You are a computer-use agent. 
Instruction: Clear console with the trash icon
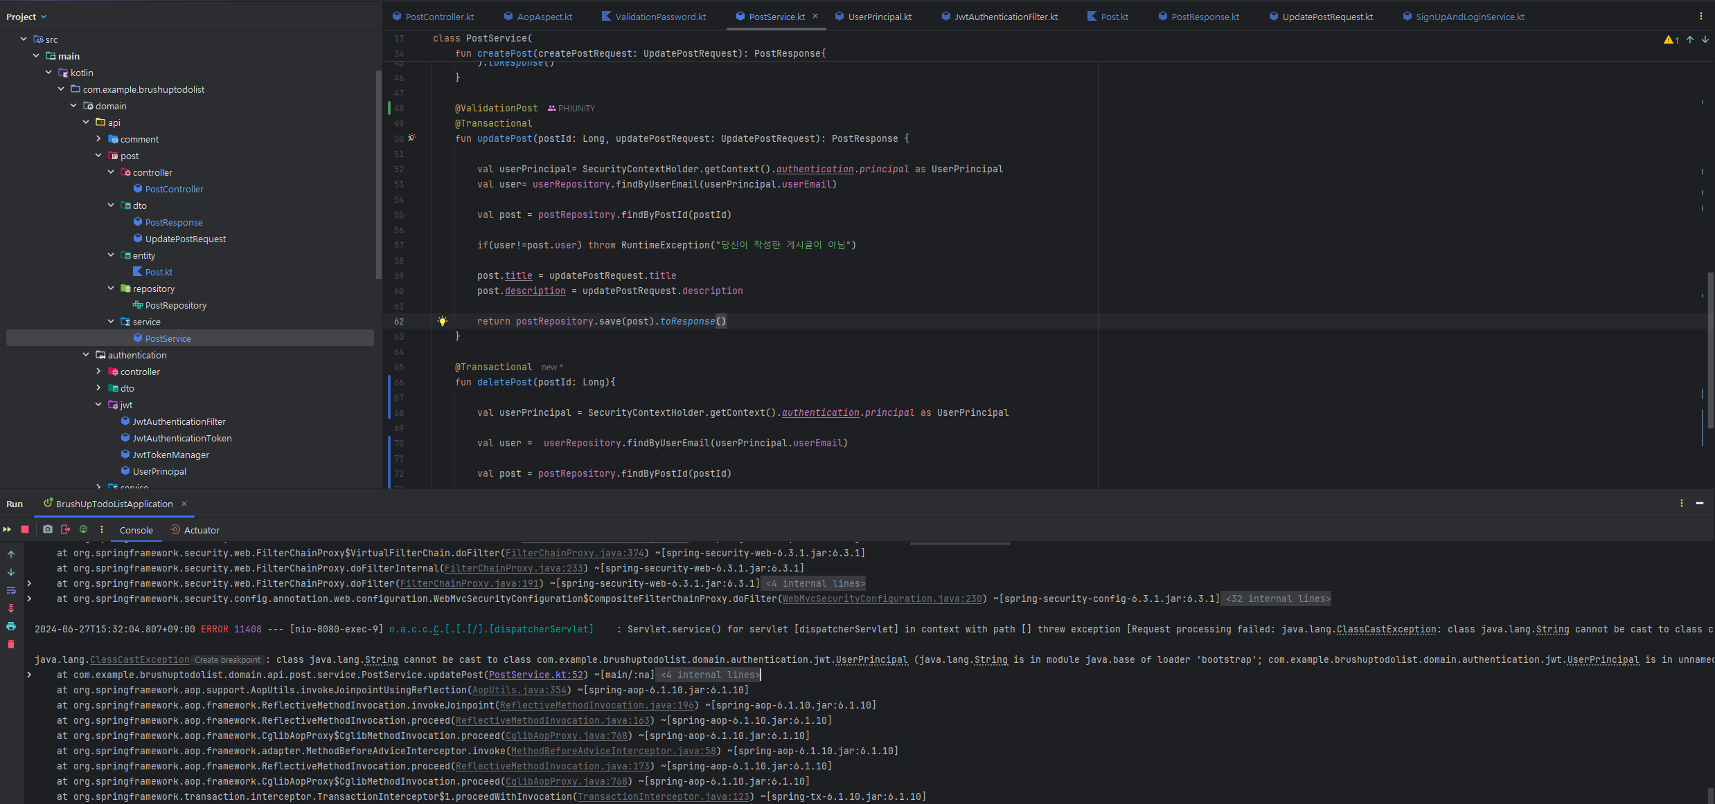pos(11,644)
